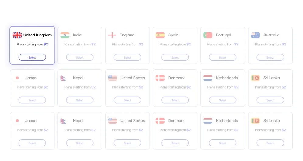Click the Spain flag icon
The height and width of the screenshot is (161, 303).
point(160,35)
